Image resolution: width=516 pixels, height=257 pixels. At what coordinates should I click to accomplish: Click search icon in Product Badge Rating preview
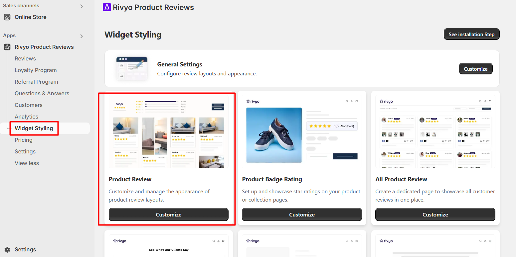click(347, 101)
